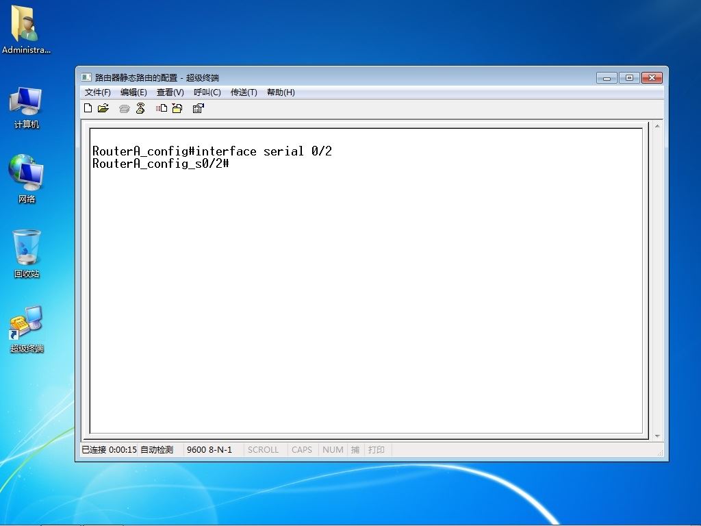Click the terminal scrollbar down arrow
This screenshot has height=526, width=701.
657,436
